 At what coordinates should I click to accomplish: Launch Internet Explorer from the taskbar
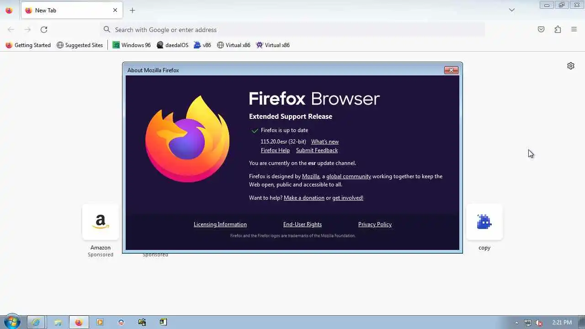pos(36,322)
